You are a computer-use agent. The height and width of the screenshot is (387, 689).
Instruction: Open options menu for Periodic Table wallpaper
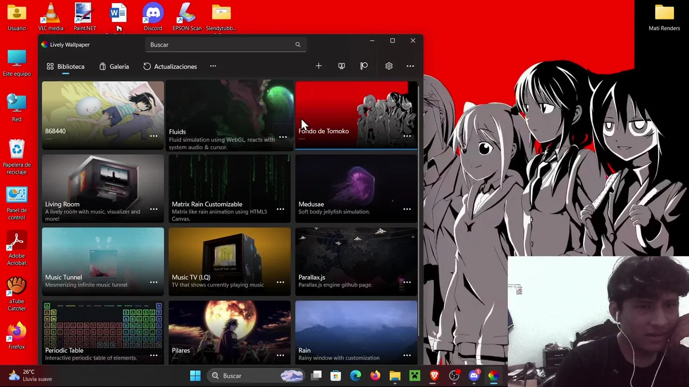click(153, 355)
